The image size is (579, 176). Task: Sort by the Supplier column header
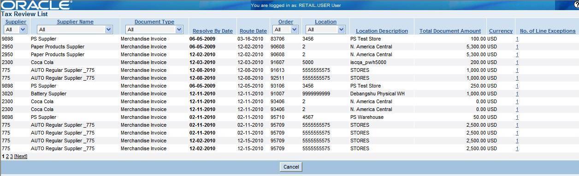(x=16, y=22)
